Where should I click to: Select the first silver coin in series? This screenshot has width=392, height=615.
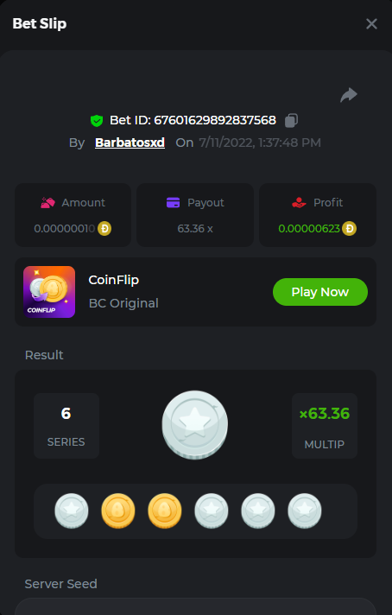[x=72, y=511]
